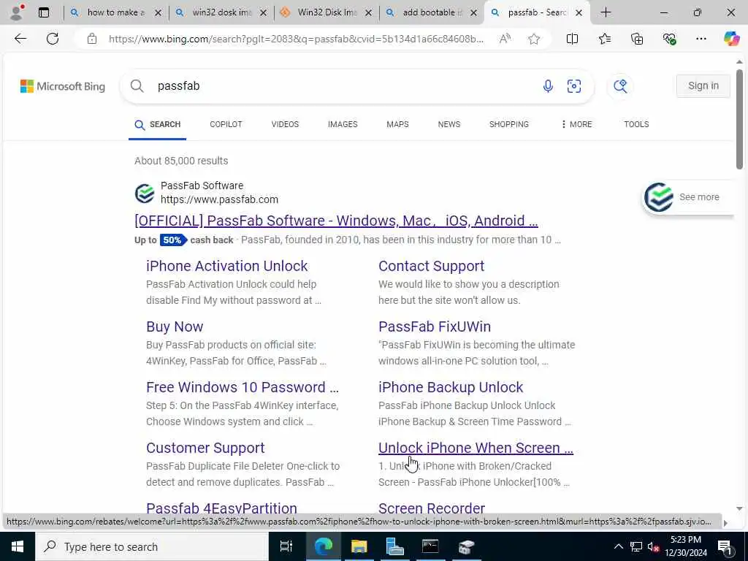
Task: Open the iPhone Activation Unlock link
Action: point(227,266)
